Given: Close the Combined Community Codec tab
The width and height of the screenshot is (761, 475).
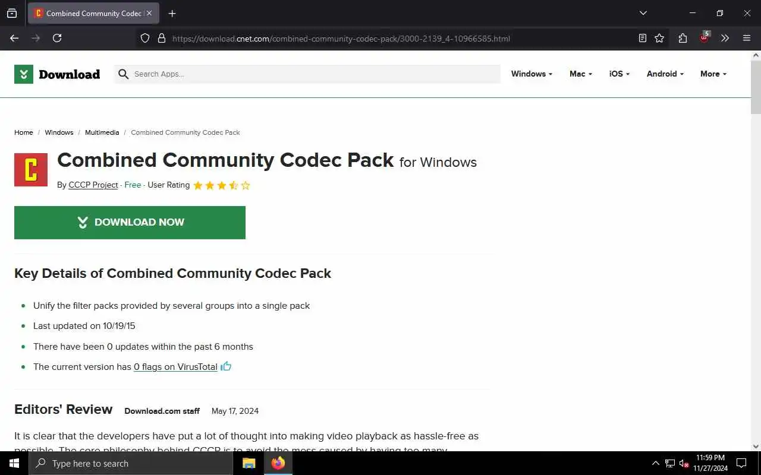Looking at the screenshot, I should pyautogui.click(x=149, y=13).
